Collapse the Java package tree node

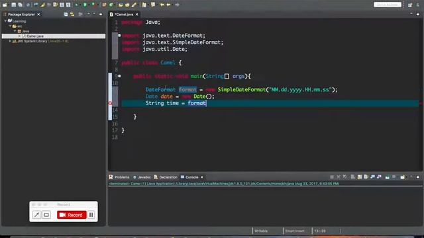coord(15,31)
